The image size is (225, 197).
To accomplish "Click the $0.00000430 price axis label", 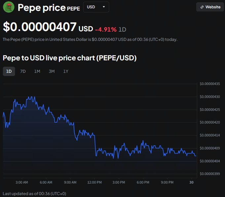I will pos(210,97).
